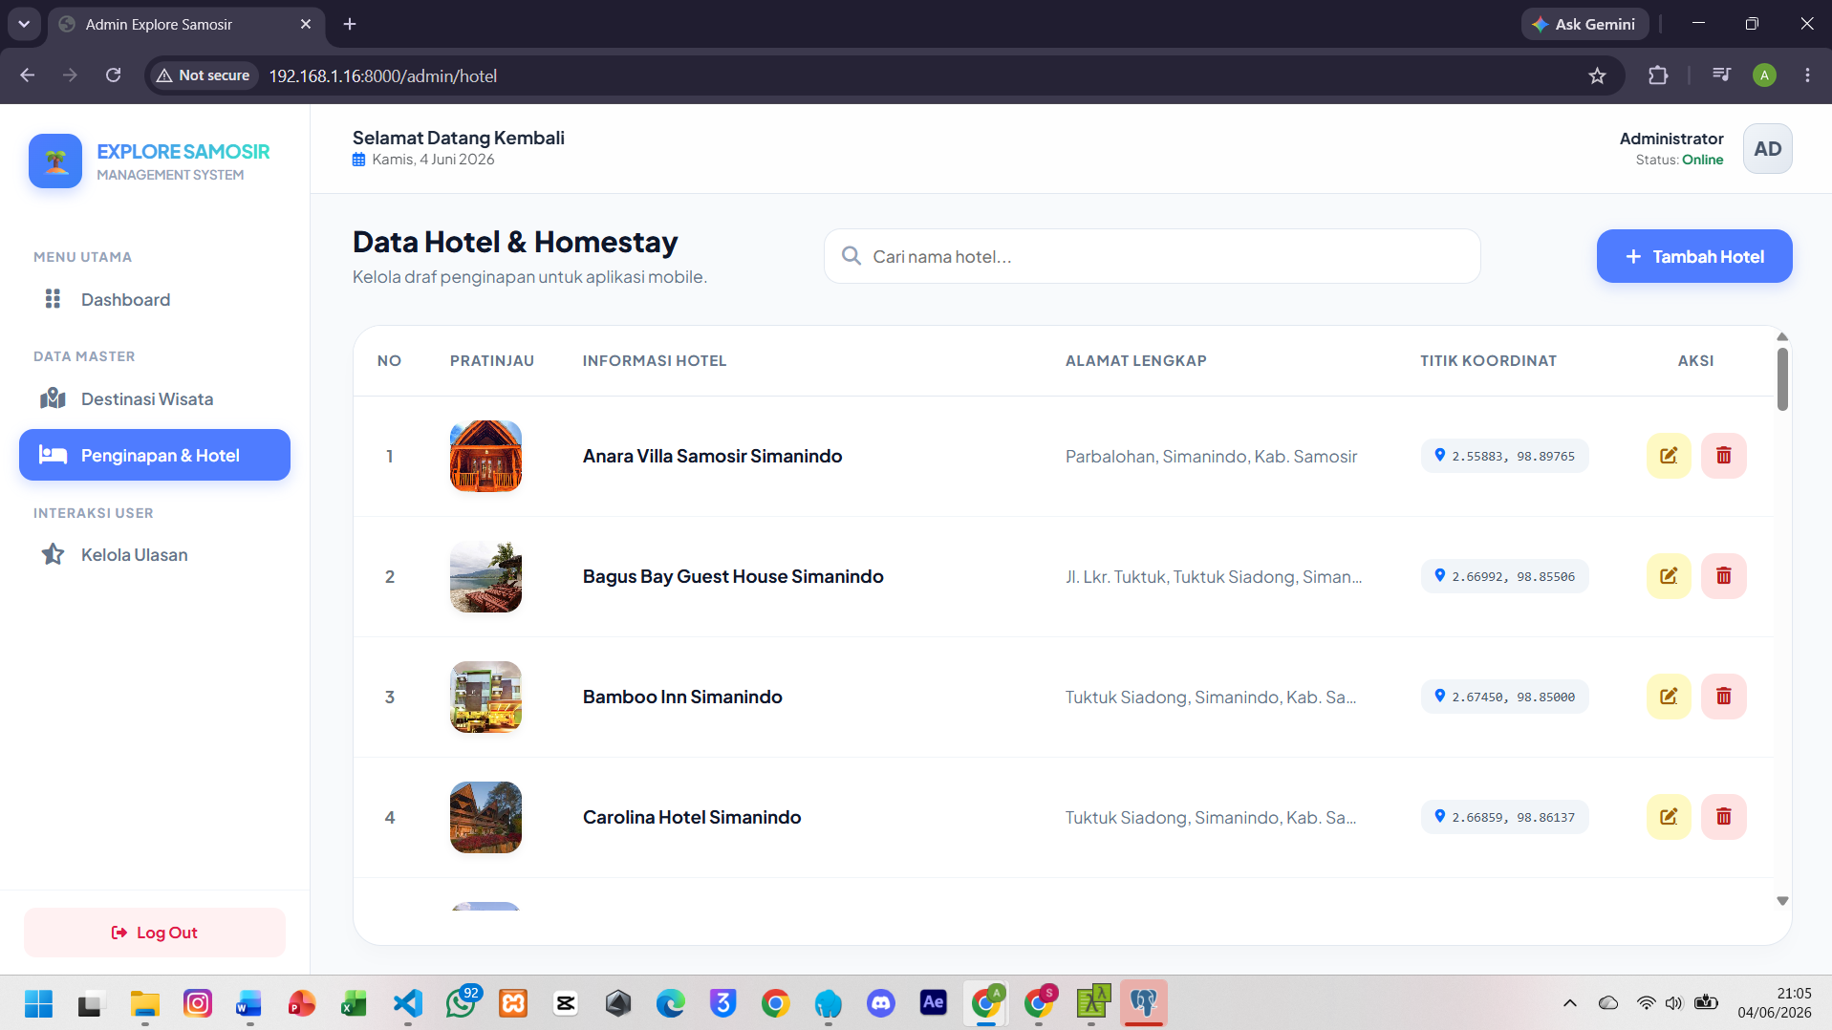The image size is (1832, 1030).
Task: Select hotel name Carolina Hotel Simanindo
Action: click(692, 817)
